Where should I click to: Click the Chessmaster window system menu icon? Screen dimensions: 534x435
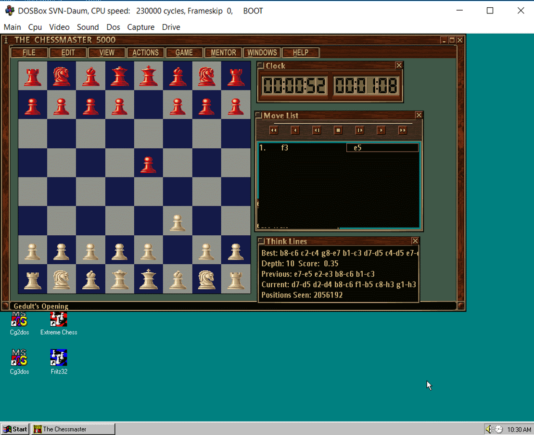tap(6, 40)
